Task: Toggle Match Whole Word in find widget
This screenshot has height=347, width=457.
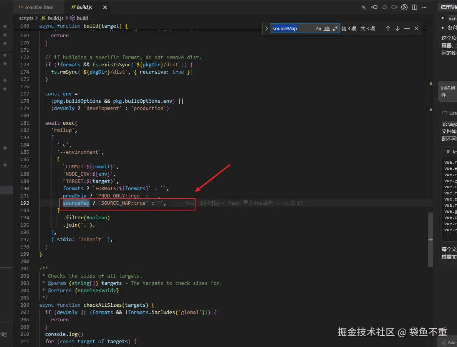Action: tap(327, 28)
